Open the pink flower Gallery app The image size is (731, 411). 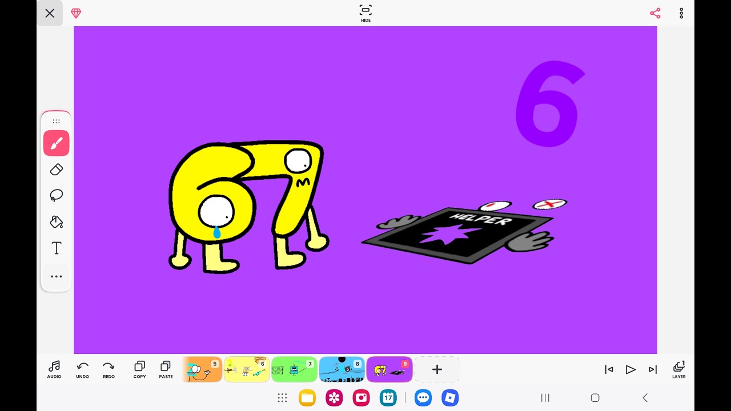tap(334, 398)
